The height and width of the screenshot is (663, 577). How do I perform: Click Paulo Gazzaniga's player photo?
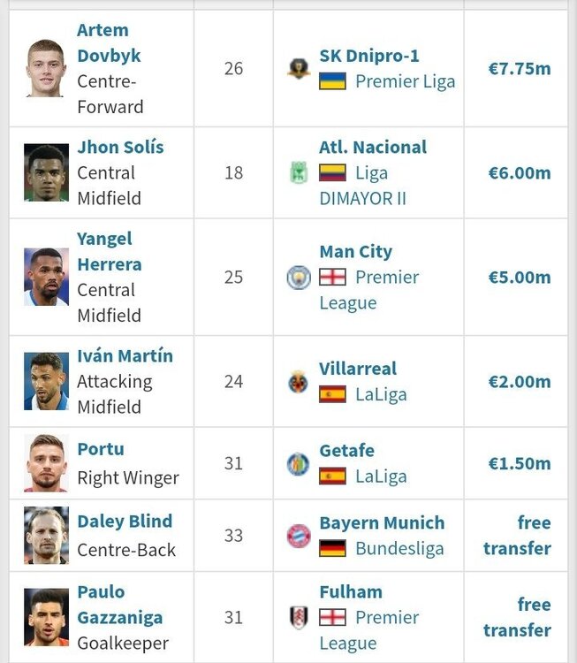tap(46, 617)
